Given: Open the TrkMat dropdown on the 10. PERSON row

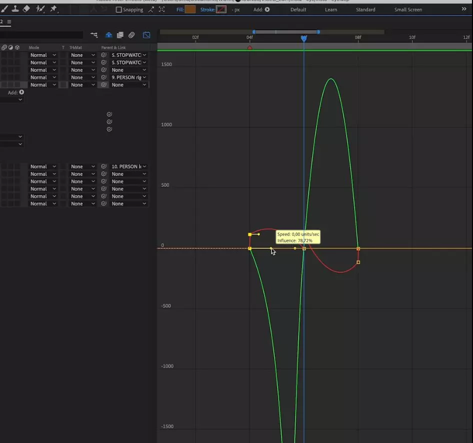Looking at the screenshot, I should pos(82,166).
